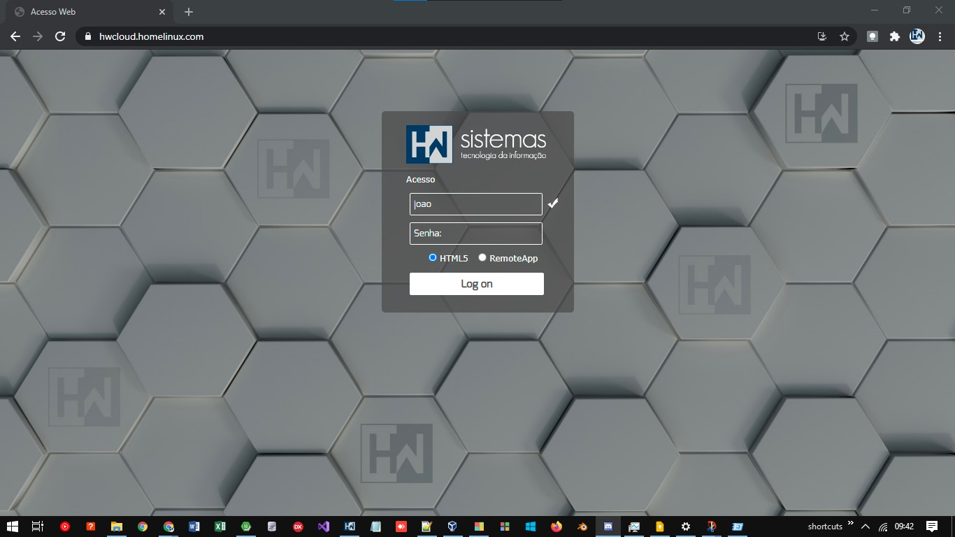
Task: Open the HW Chrome profile avatar
Action: 917,36
